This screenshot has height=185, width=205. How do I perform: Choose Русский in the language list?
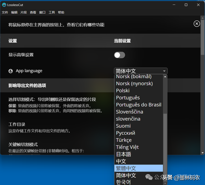pyautogui.click(x=139, y=133)
